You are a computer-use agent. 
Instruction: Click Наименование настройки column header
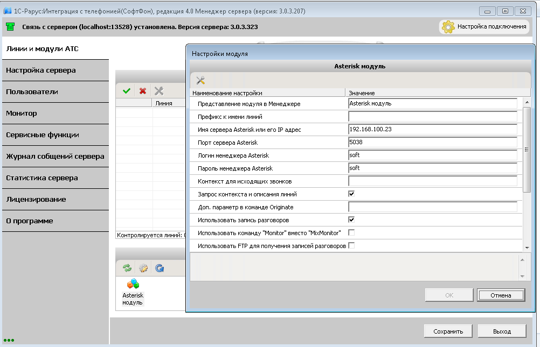click(x=268, y=93)
